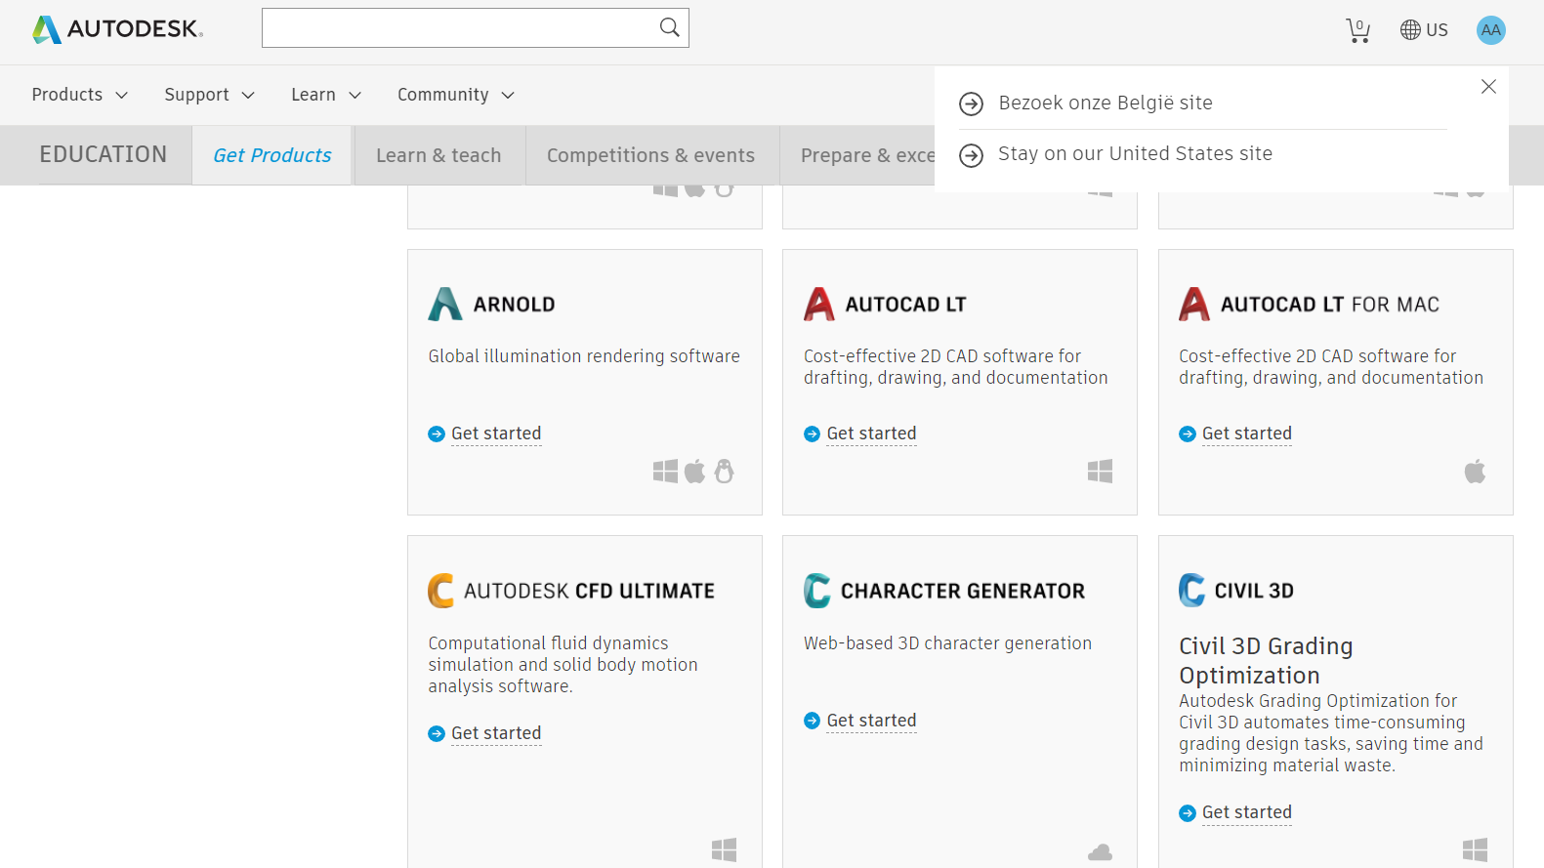Click the AA user profile avatar
Screen dimensions: 1544x868
tap(1490, 30)
